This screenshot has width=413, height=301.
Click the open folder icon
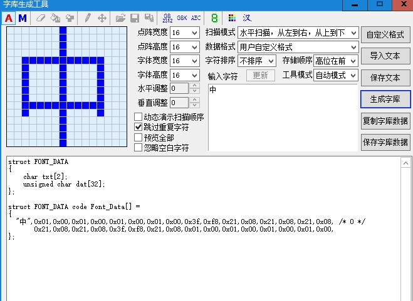tap(120, 18)
